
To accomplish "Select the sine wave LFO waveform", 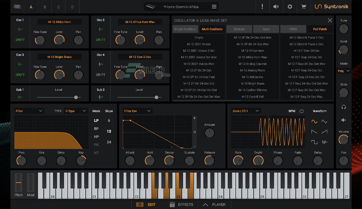I will (314, 121).
